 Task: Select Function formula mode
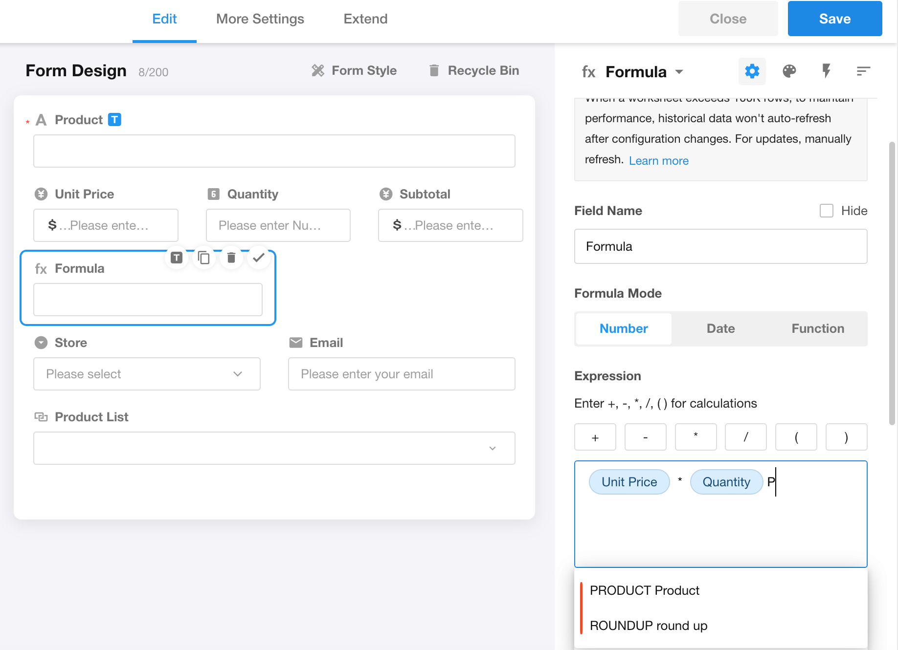click(817, 328)
